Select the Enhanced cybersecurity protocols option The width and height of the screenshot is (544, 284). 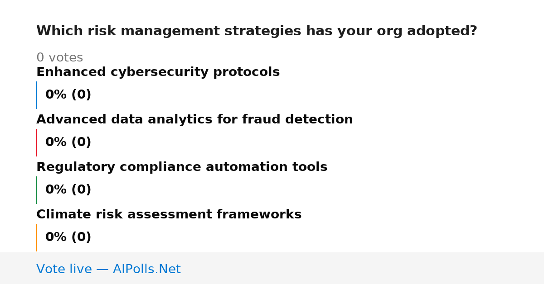(158, 72)
